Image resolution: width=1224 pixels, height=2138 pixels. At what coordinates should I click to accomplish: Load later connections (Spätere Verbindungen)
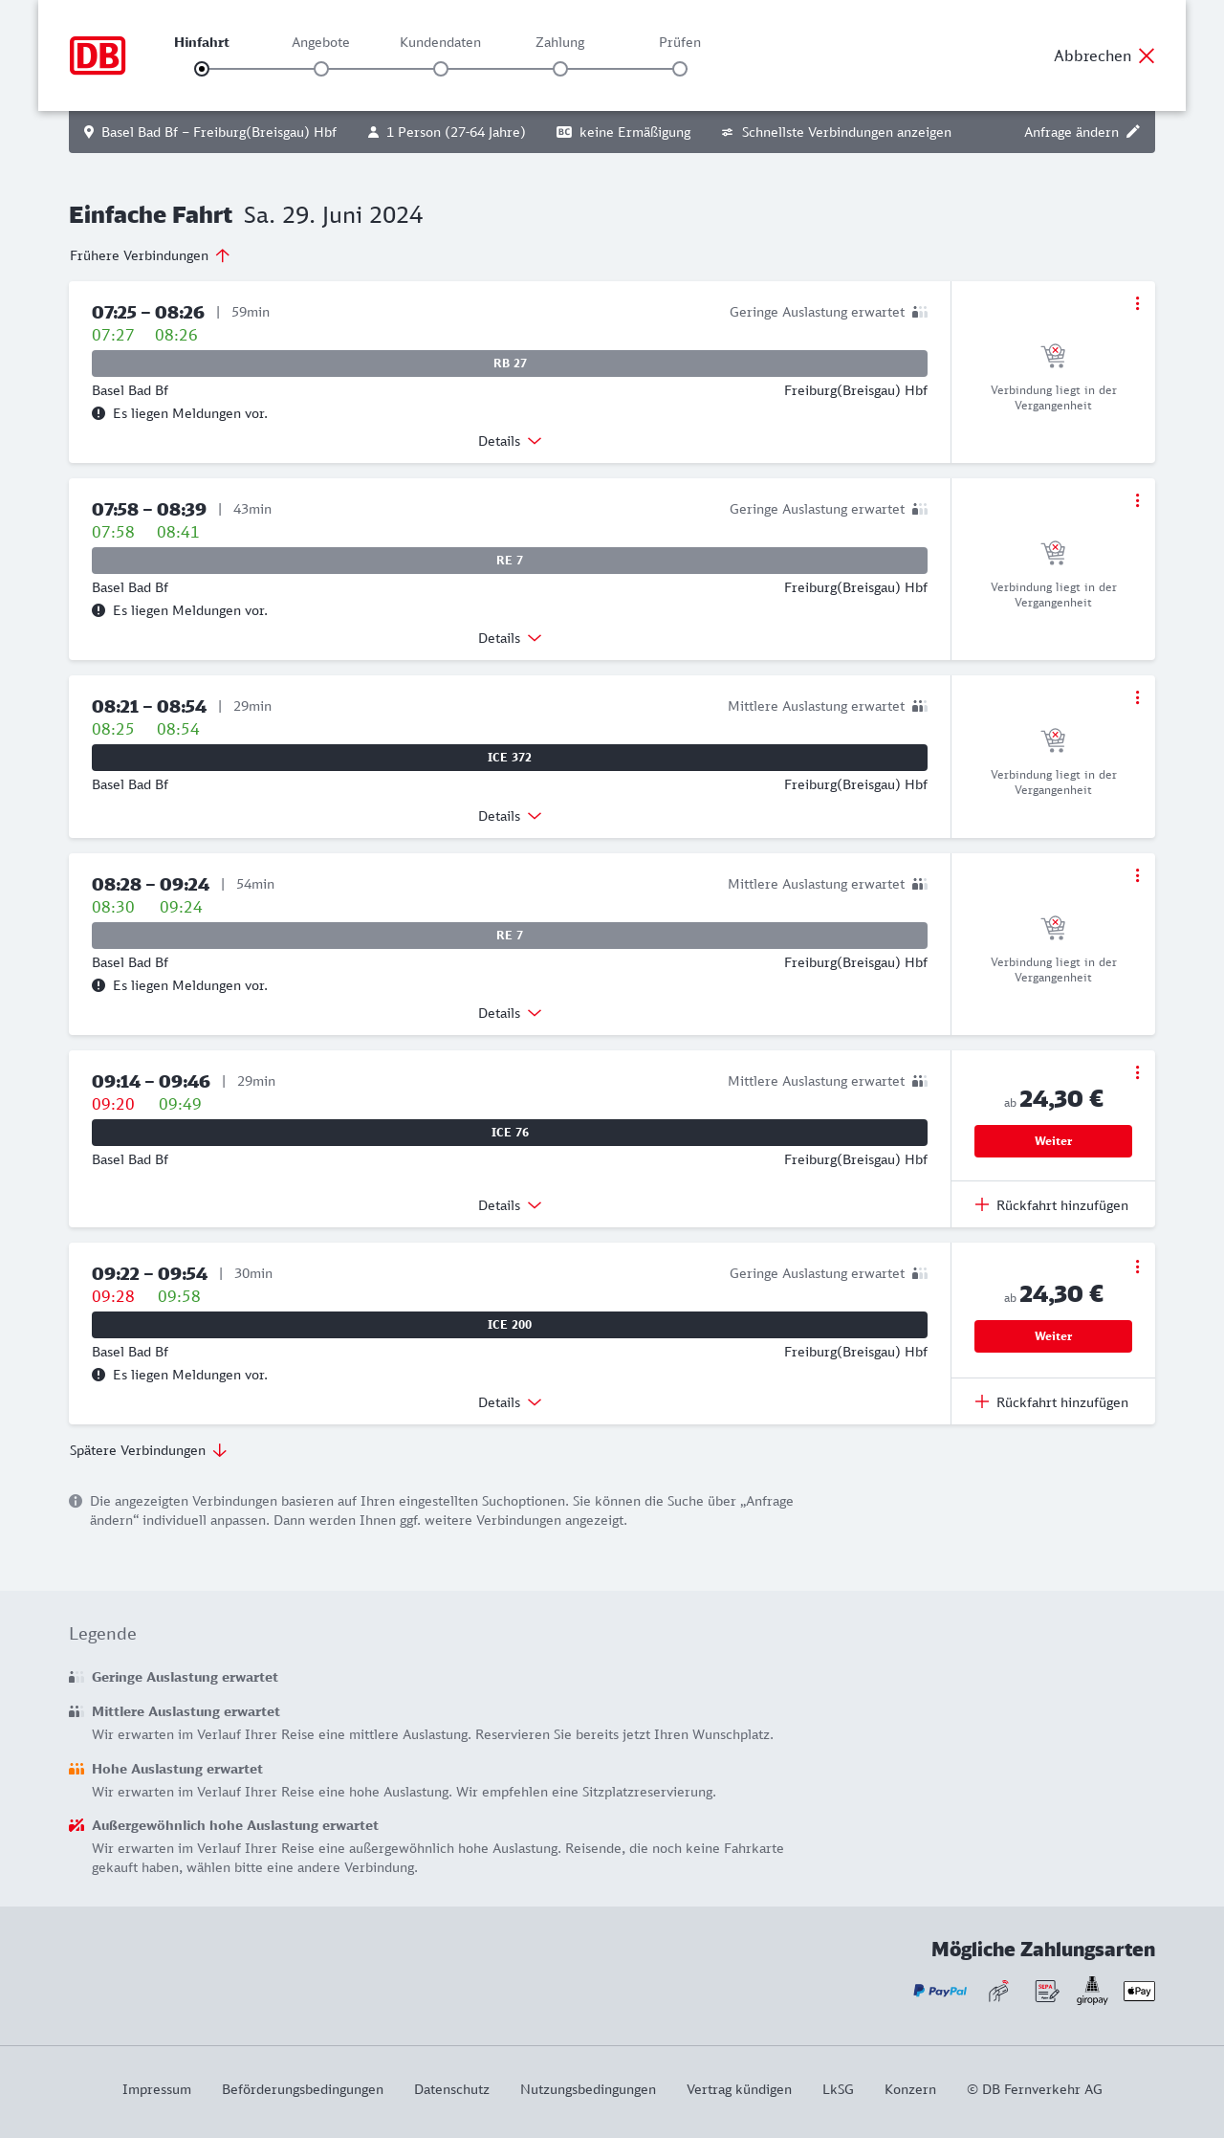pyautogui.click(x=148, y=1450)
